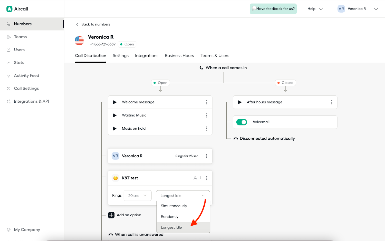This screenshot has width=385, height=241.
Task: Open K&T test team options menu
Action: click(207, 178)
